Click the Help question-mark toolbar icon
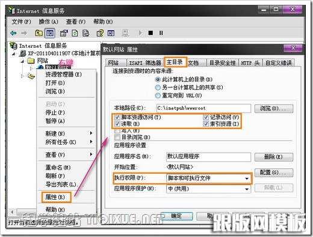The image size is (313, 237). click(100, 33)
